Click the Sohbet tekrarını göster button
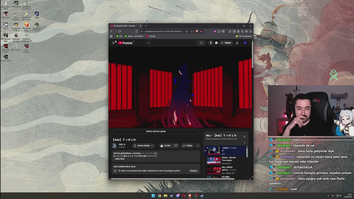 (156, 131)
